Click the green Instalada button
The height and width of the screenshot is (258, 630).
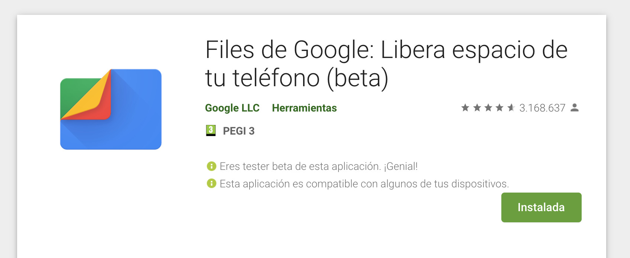click(541, 207)
